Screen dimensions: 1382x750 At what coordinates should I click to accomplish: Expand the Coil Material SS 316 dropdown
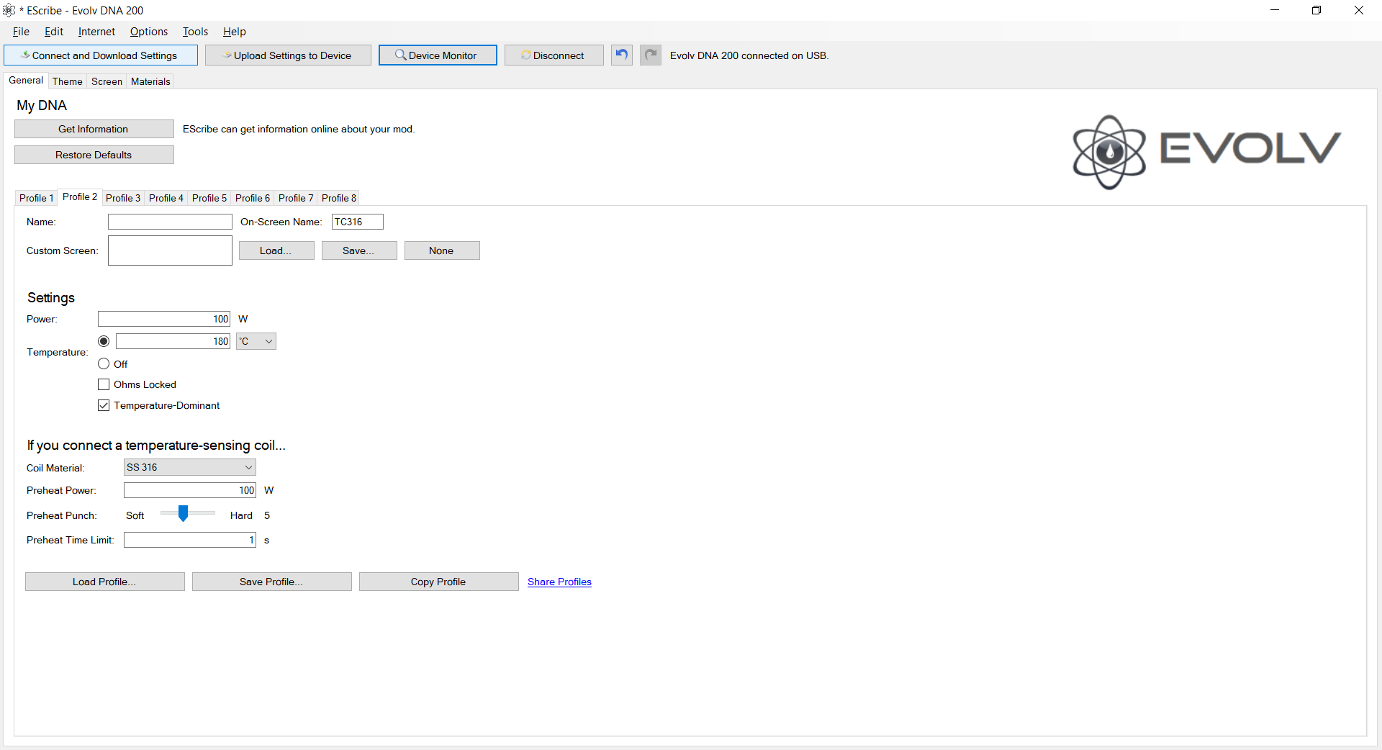tap(190, 467)
